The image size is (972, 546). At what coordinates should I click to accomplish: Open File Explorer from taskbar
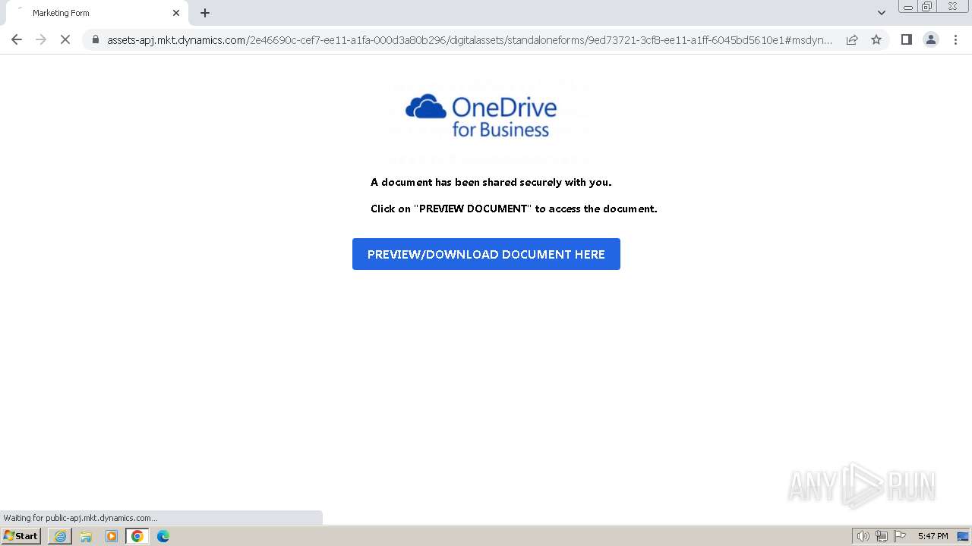[x=86, y=536]
